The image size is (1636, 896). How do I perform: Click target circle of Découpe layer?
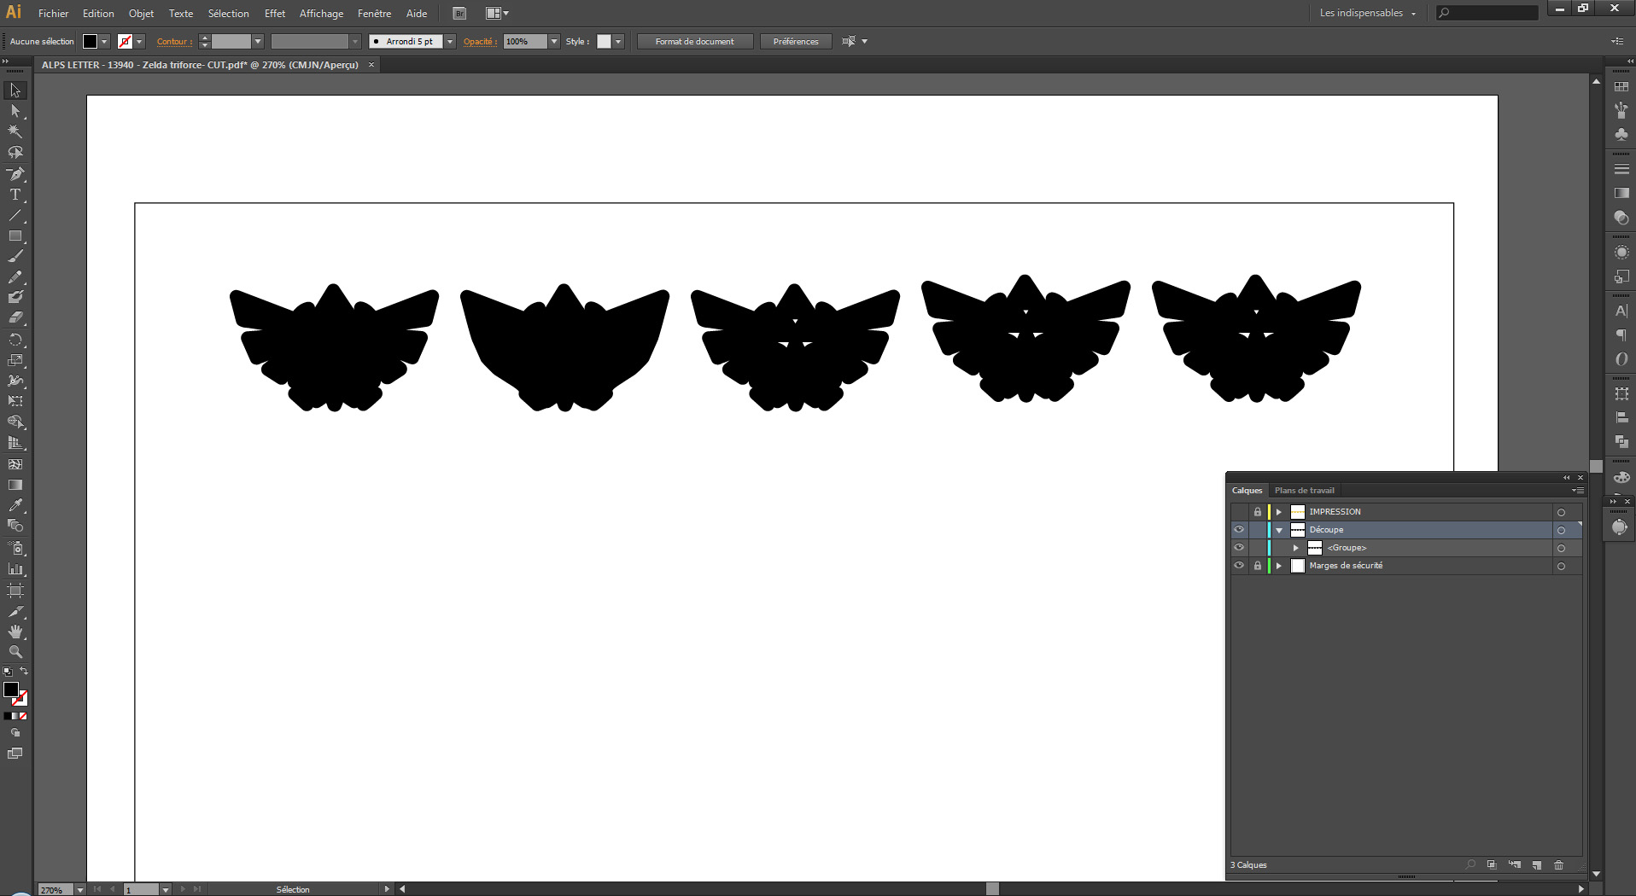click(1561, 530)
